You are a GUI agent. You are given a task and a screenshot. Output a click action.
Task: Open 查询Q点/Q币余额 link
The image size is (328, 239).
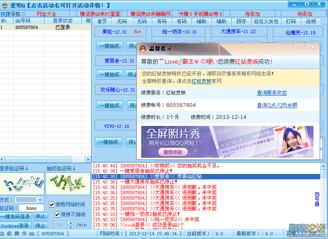point(277,105)
